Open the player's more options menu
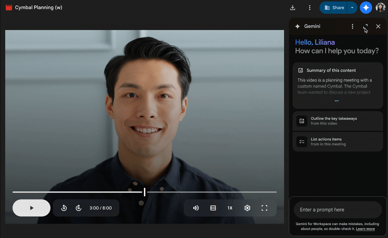388x238 pixels. [x=310, y=7]
